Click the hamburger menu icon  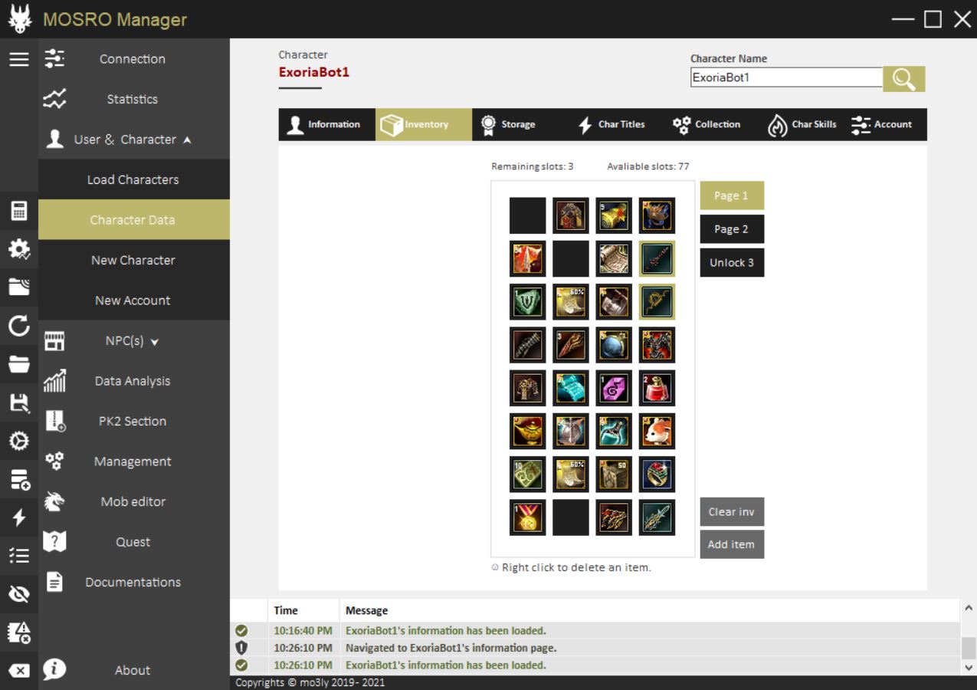click(x=19, y=60)
